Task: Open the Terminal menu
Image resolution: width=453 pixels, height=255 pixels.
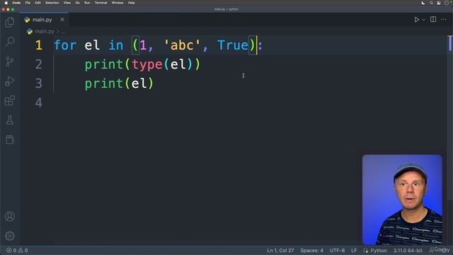Action: click(x=101, y=3)
